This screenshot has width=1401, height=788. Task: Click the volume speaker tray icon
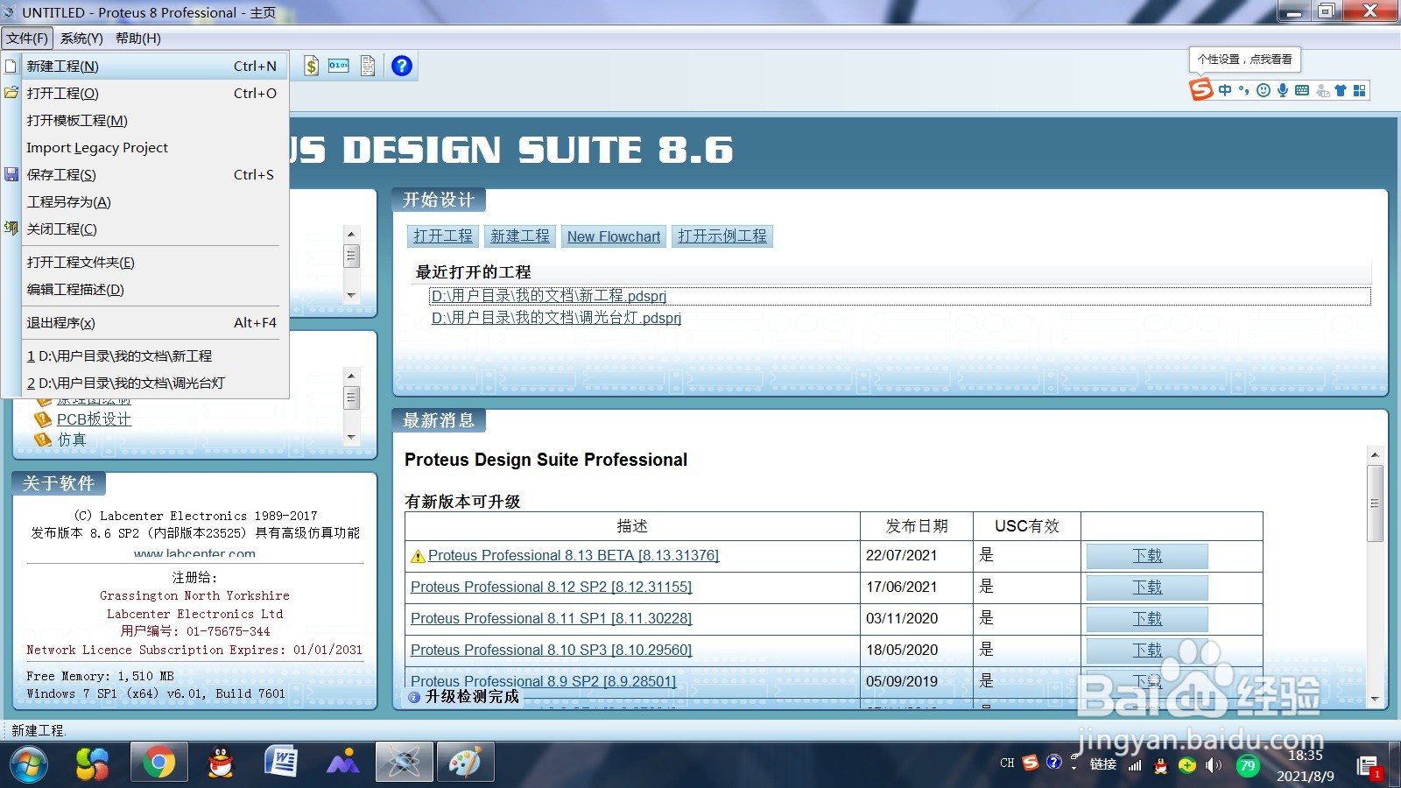pos(1213,765)
